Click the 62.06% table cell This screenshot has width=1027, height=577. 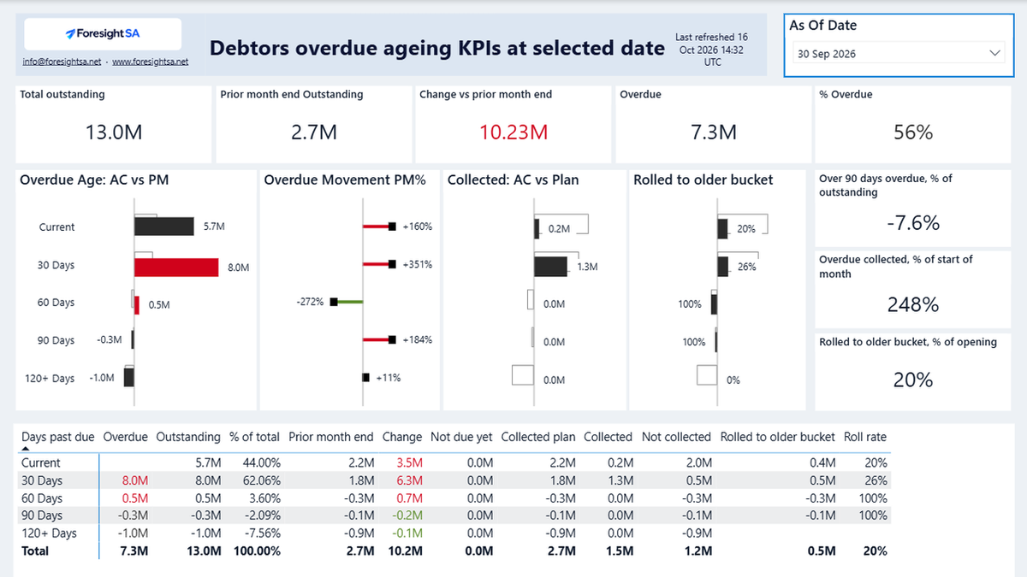pos(262,480)
